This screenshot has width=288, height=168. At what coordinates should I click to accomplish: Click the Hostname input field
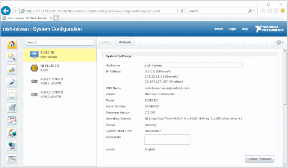click(193, 65)
